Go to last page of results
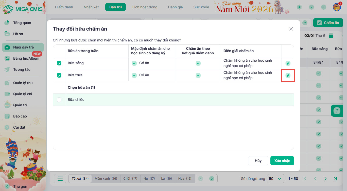The width and height of the screenshot is (347, 191). point(335,179)
